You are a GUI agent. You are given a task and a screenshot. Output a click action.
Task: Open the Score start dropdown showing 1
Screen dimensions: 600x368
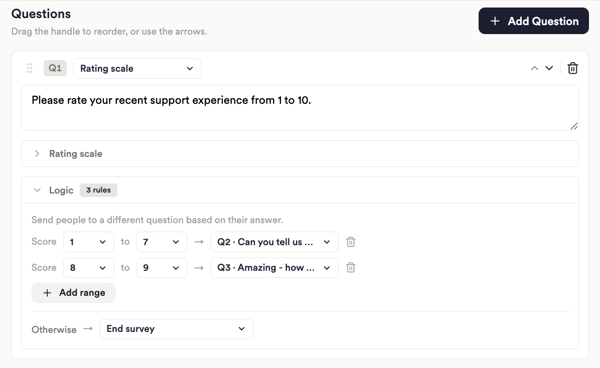pos(89,242)
